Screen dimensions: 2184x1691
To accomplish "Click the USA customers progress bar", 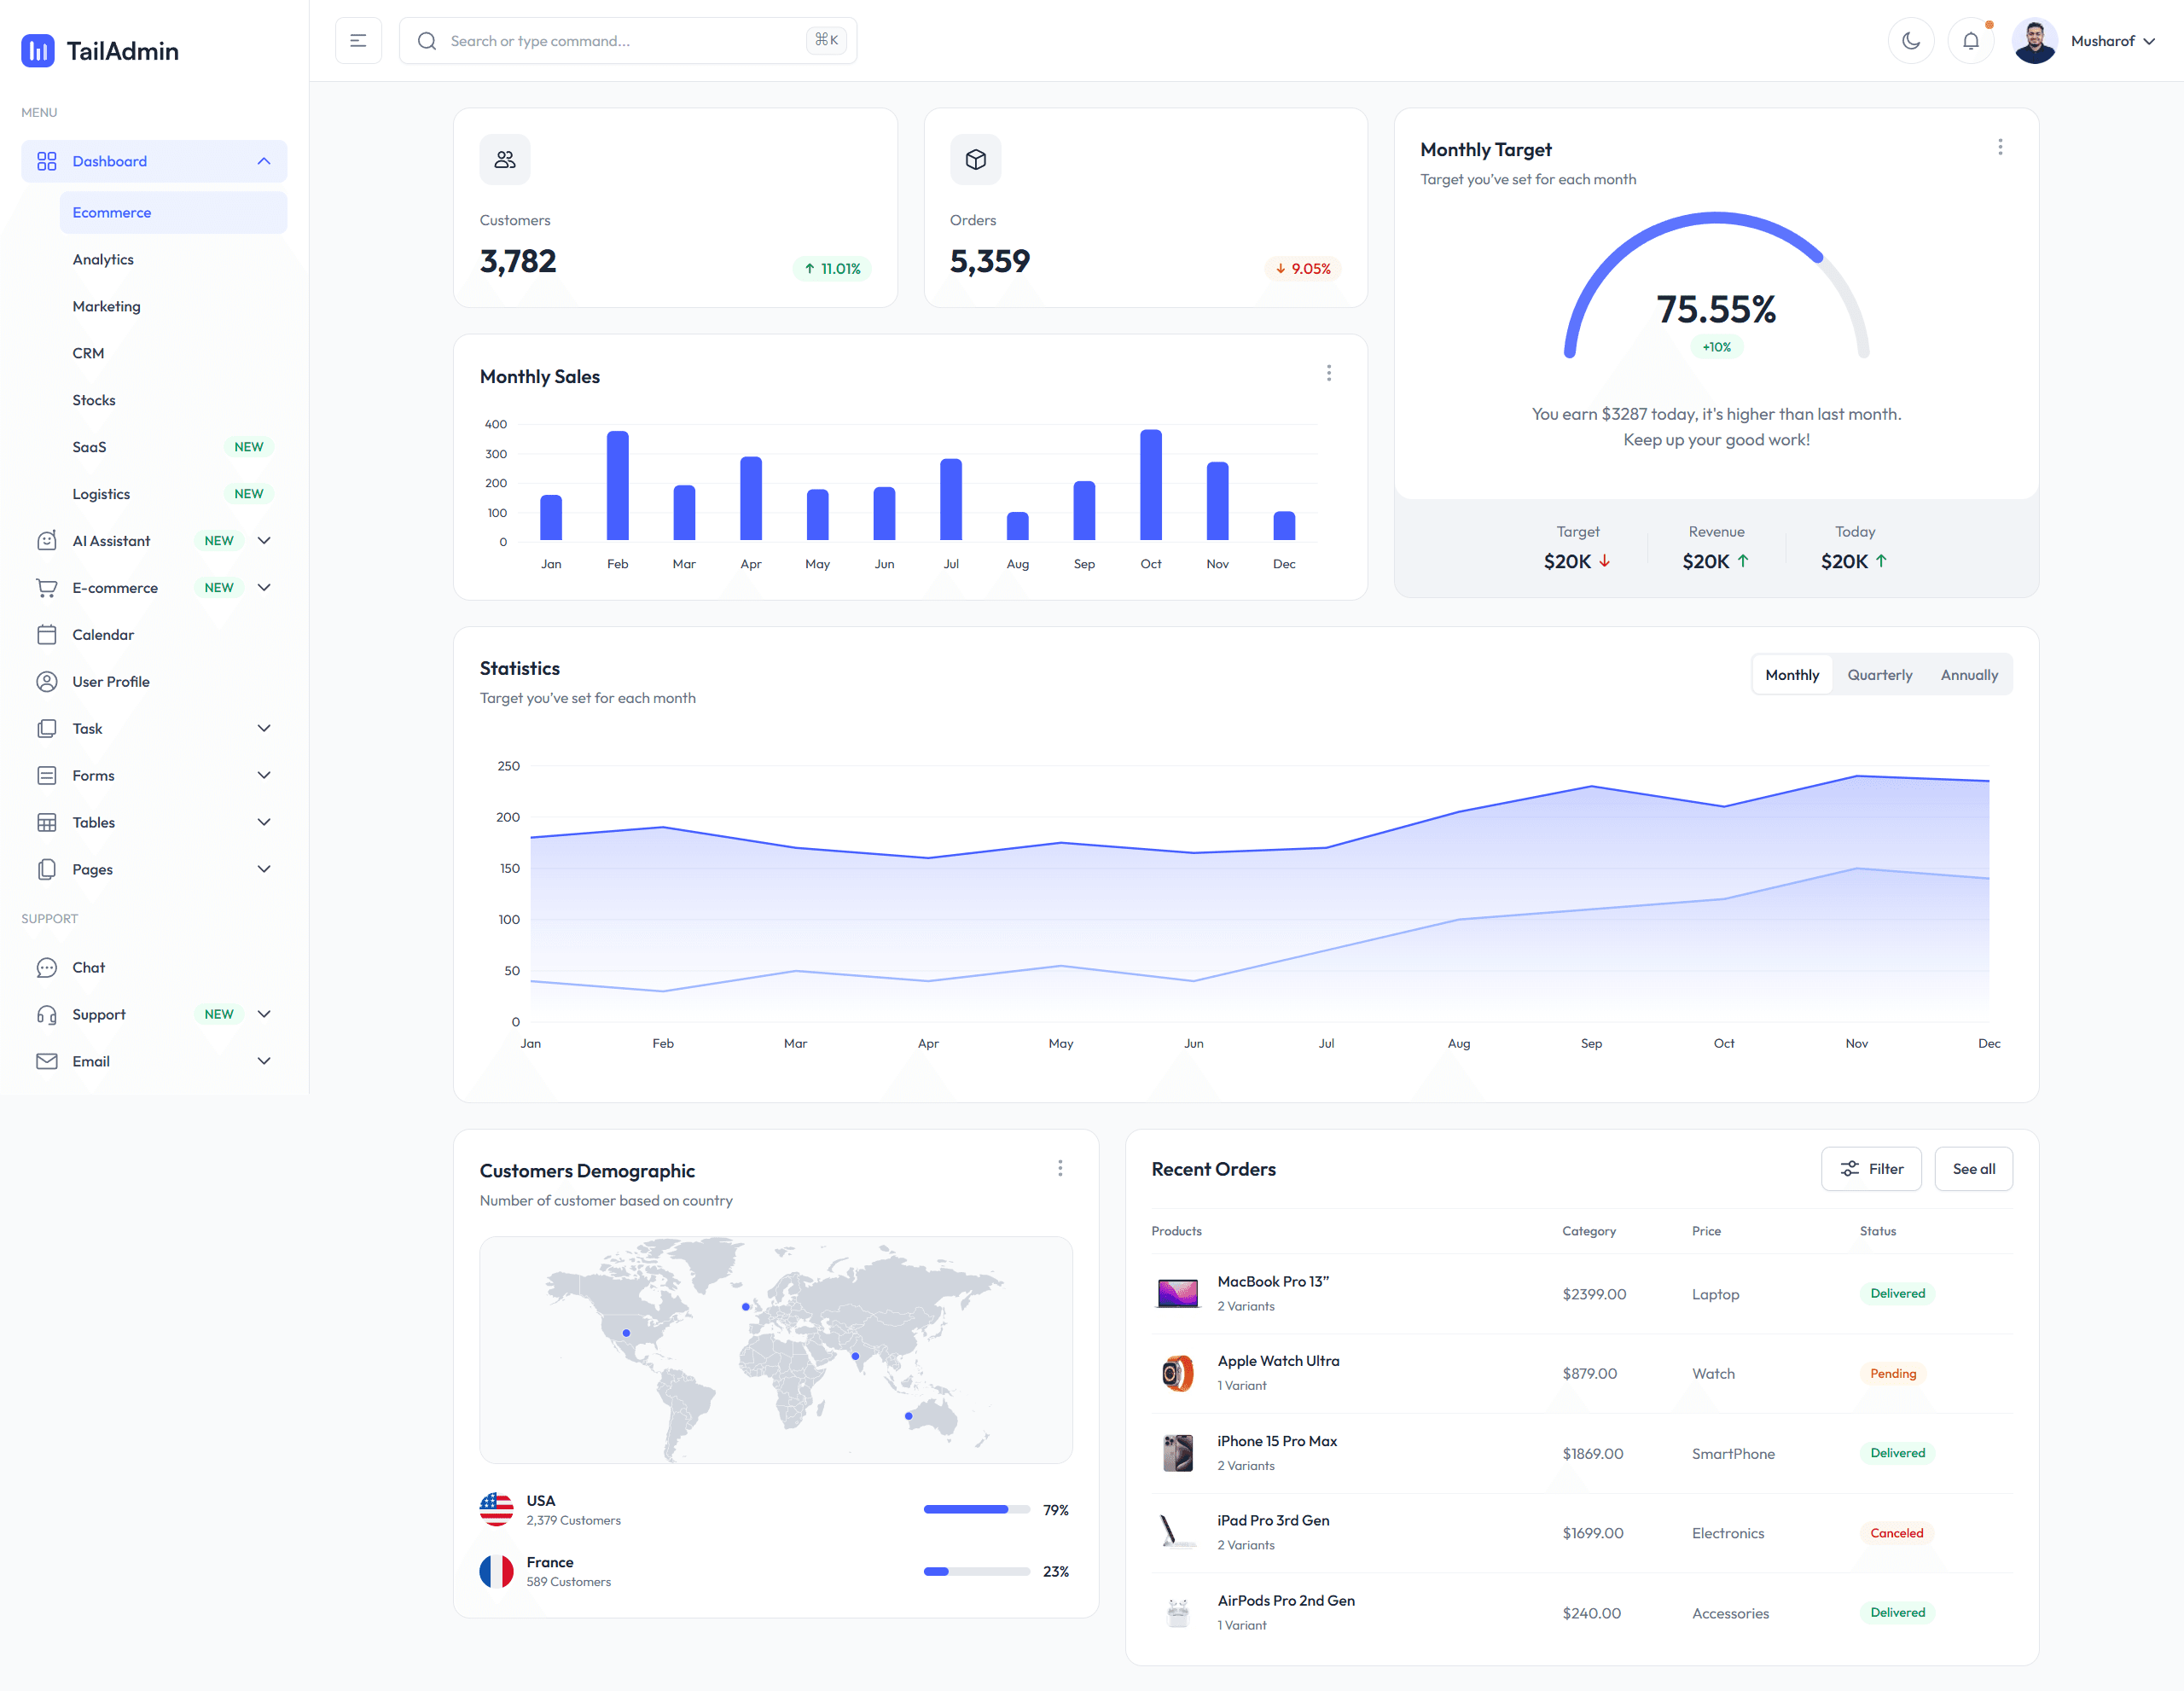I will tap(976, 1510).
